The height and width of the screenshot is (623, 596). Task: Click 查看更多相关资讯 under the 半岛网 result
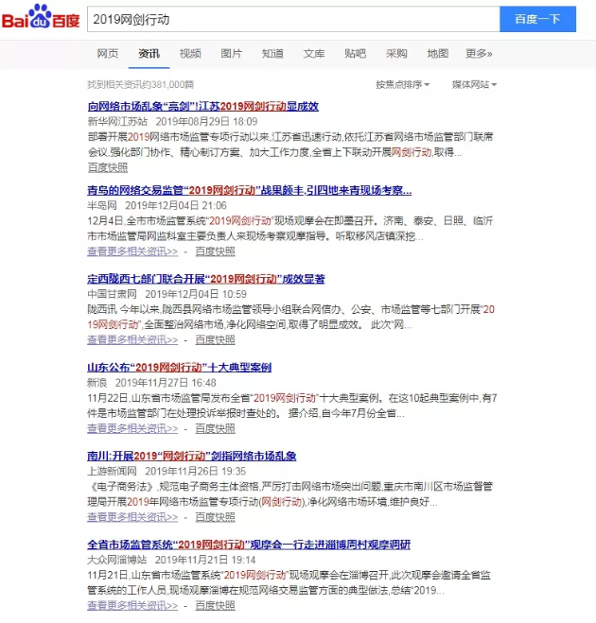(x=132, y=251)
